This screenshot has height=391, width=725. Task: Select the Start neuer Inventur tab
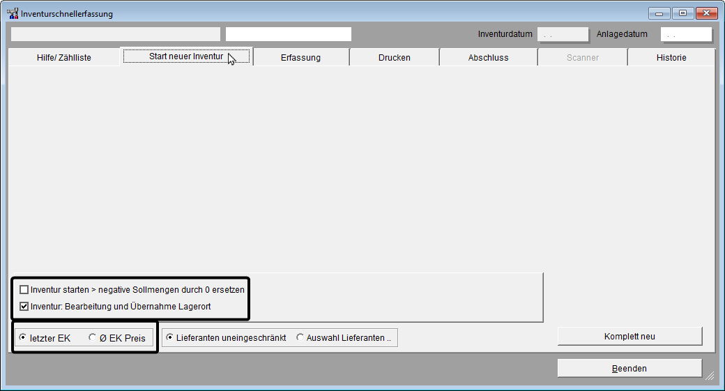[x=186, y=56]
